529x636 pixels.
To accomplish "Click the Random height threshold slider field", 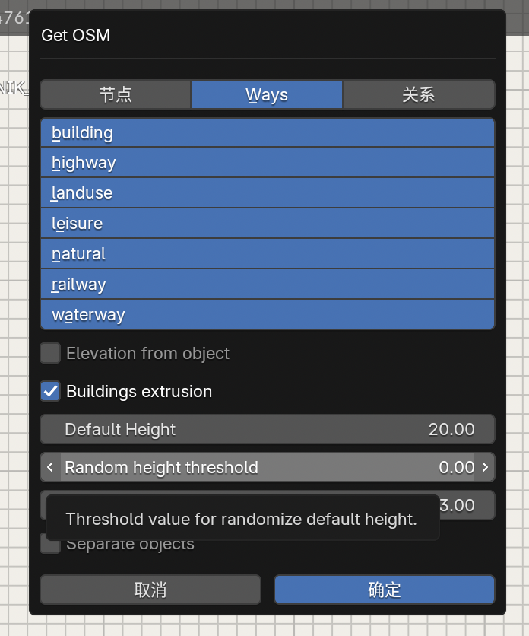I will [x=267, y=467].
